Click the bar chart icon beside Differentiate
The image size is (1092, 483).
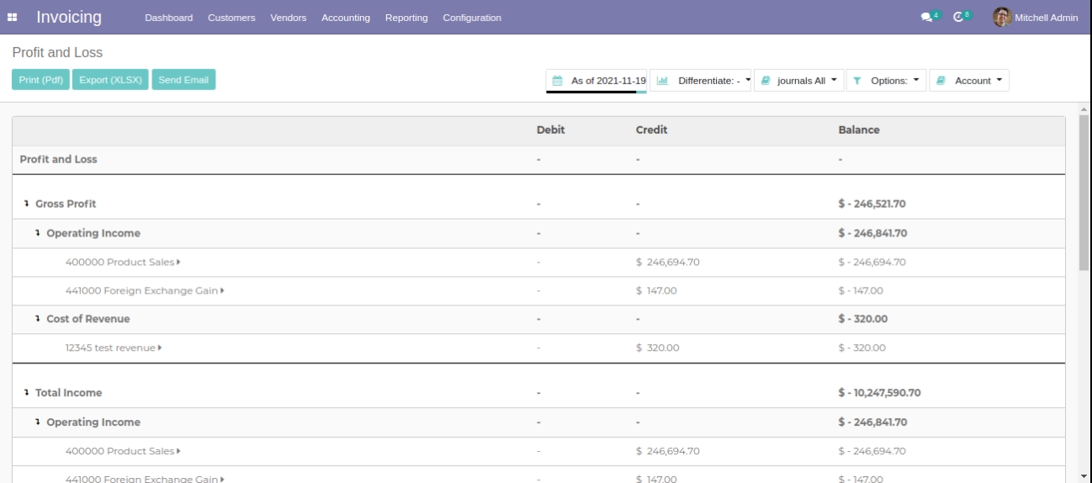click(x=662, y=81)
